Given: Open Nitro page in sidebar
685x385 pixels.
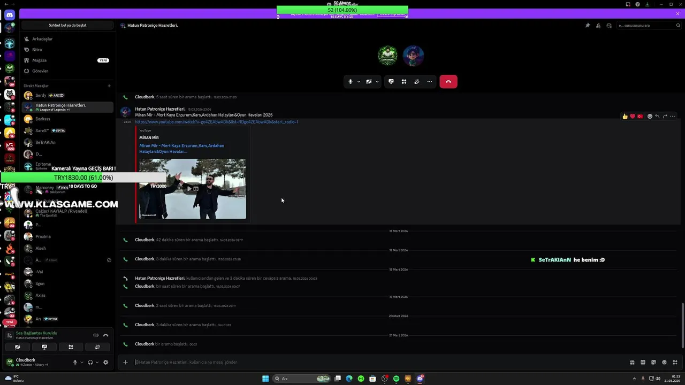Looking at the screenshot, I should [x=67, y=50].
